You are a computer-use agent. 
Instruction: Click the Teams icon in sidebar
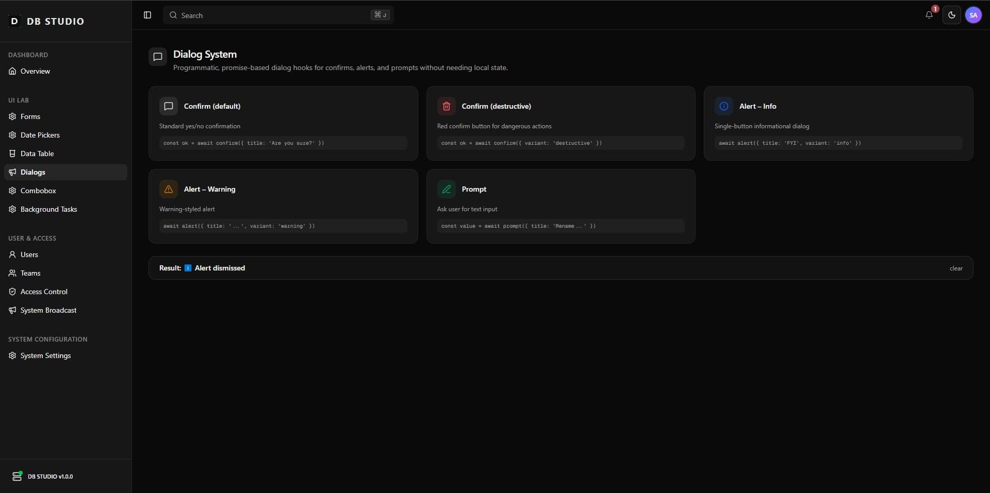tap(12, 273)
